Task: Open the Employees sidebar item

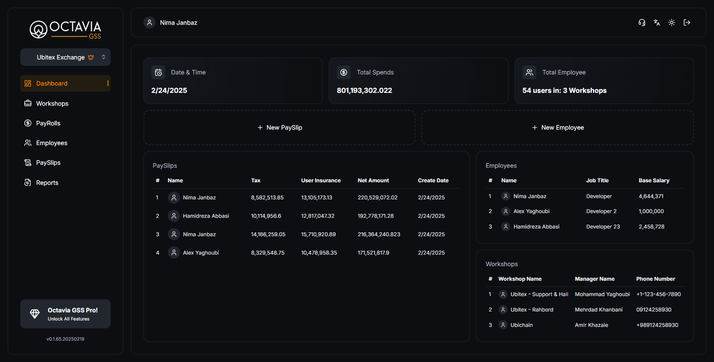Action: click(x=65, y=143)
